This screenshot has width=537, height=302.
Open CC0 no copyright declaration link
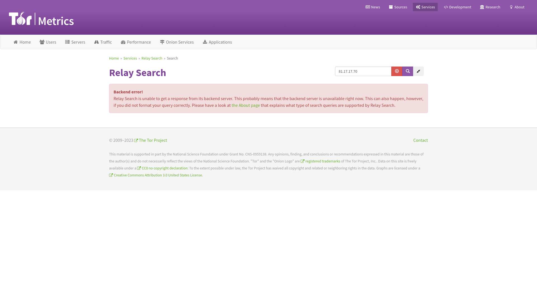[162, 168]
